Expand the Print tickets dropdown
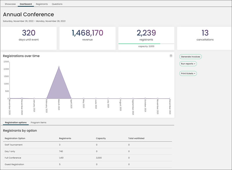This screenshot has width=232, height=170. tap(188, 73)
